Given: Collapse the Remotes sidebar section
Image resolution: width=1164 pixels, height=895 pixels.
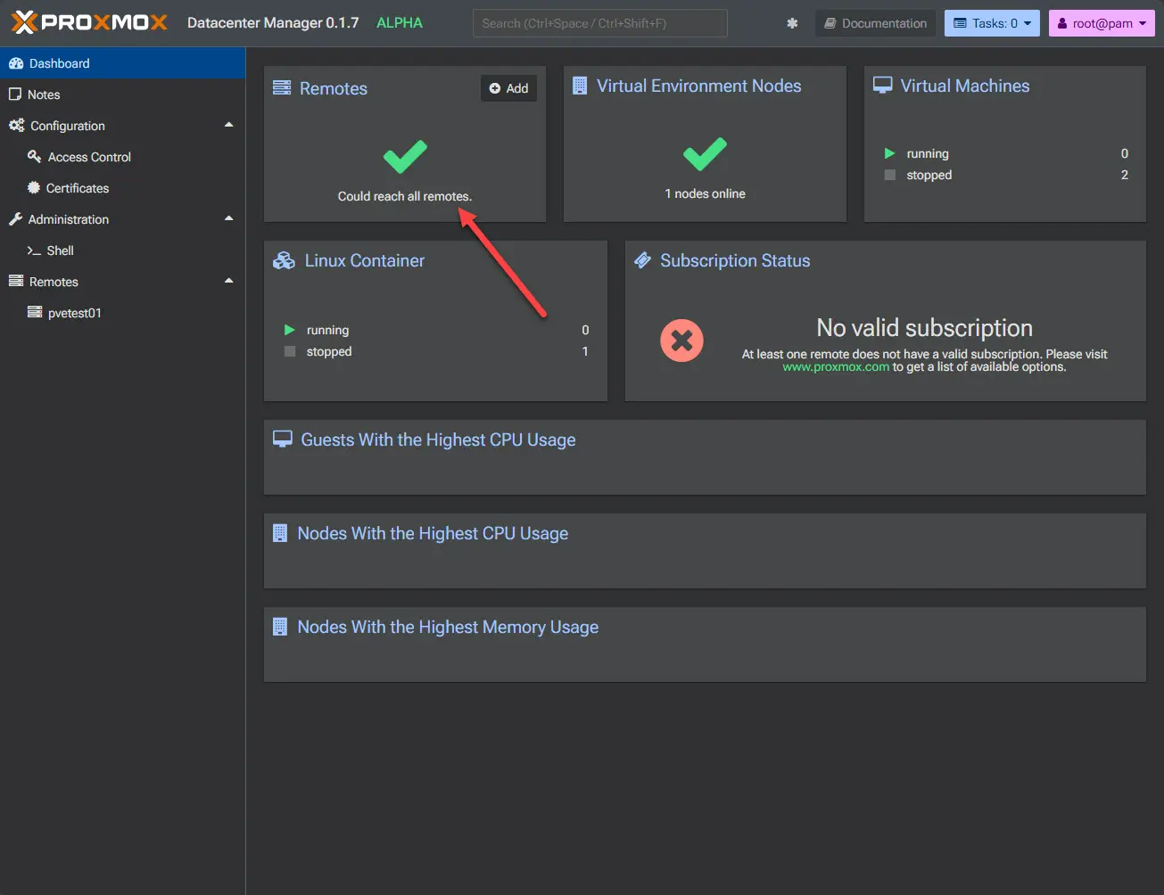Looking at the screenshot, I should [228, 282].
